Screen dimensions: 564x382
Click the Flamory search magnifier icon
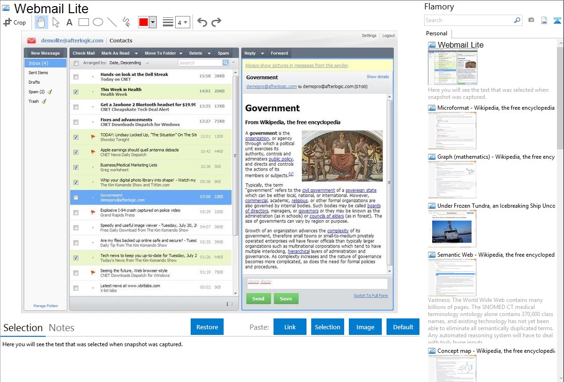click(517, 20)
